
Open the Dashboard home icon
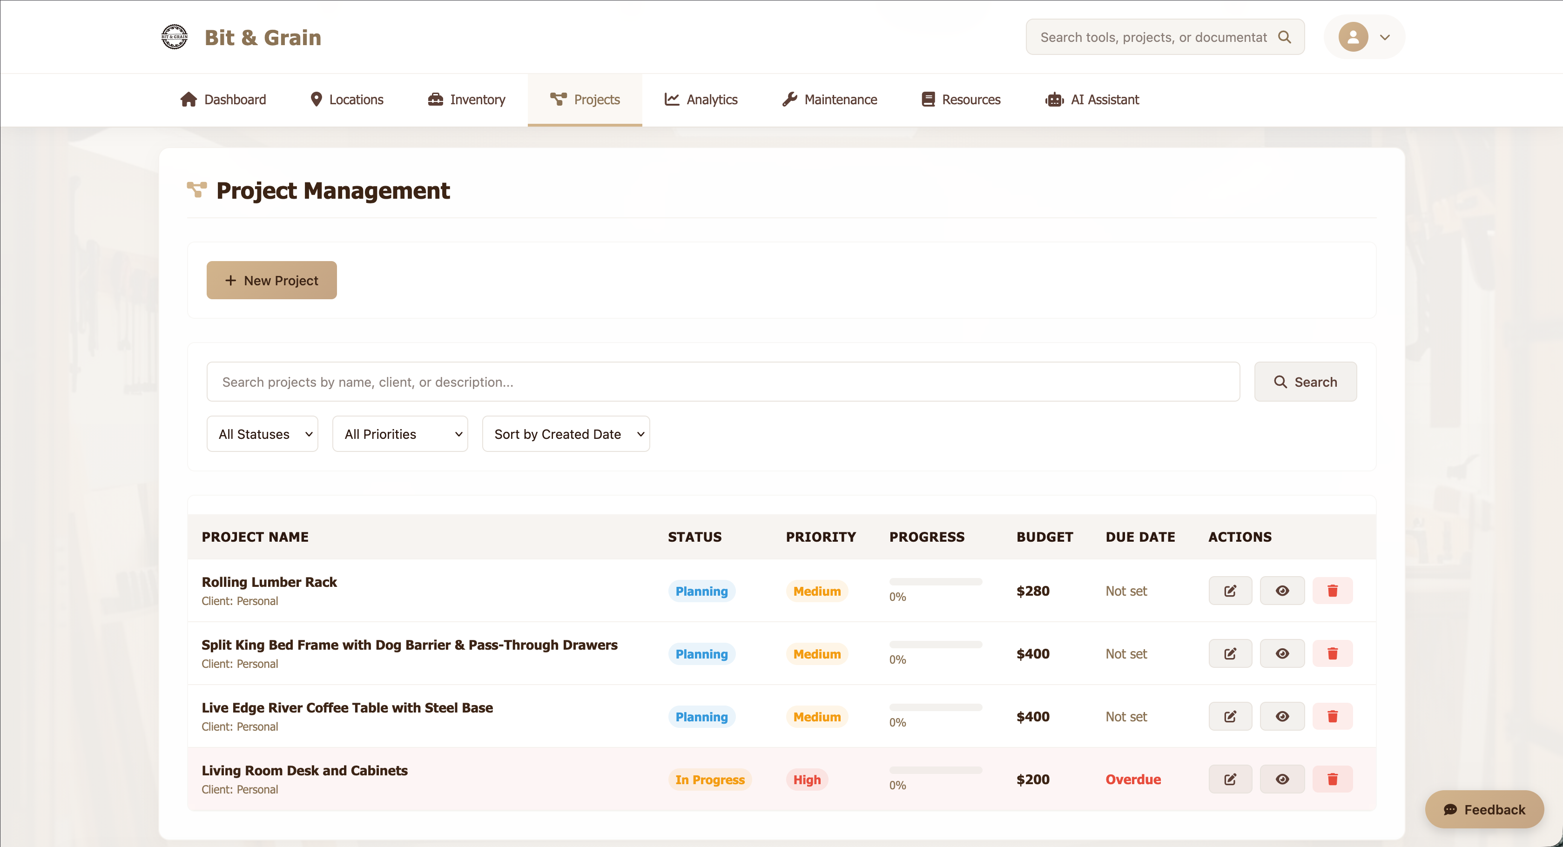[x=188, y=100]
